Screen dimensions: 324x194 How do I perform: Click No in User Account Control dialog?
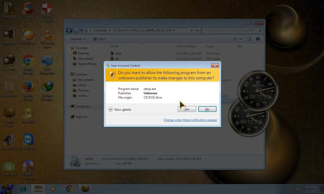pyautogui.click(x=207, y=109)
